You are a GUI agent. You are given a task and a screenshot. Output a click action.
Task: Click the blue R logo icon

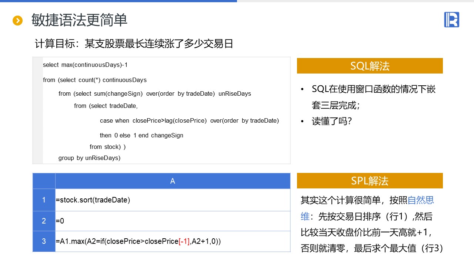tap(451, 20)
